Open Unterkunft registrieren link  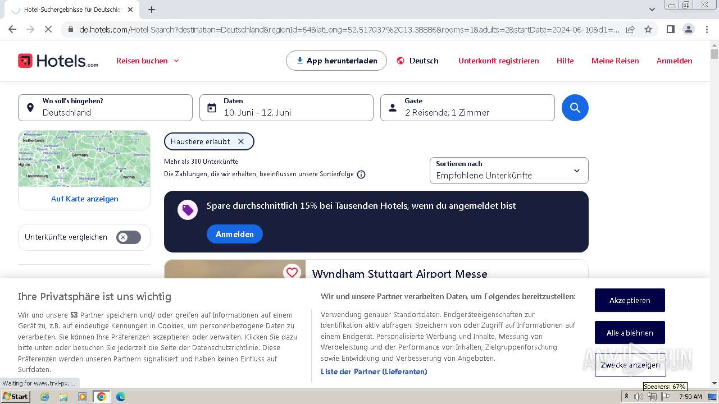pos(498,61)
